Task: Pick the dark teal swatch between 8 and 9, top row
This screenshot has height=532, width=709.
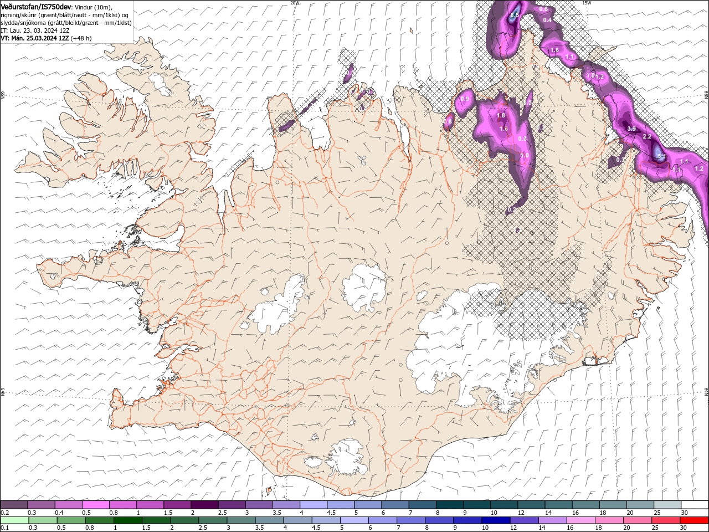Action: (450, 505)
